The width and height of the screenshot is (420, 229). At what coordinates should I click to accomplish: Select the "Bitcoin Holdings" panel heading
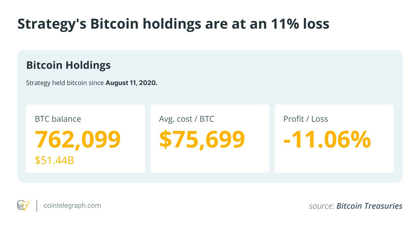(x=68, y=65)
